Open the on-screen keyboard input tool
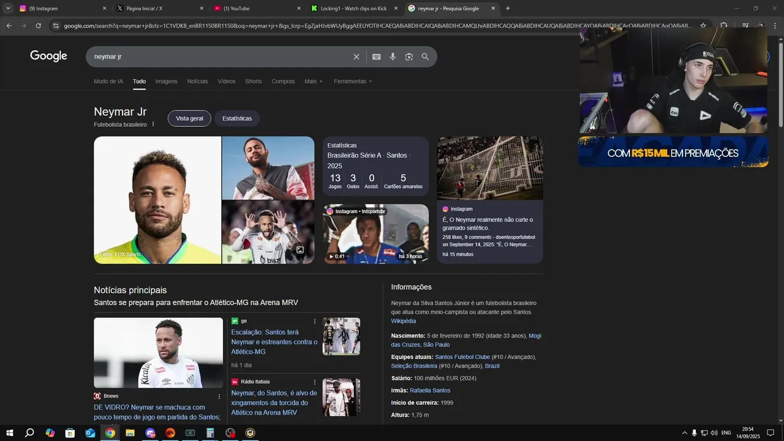The height and width of the screenshot is (441, 784). tap(377, 56)
